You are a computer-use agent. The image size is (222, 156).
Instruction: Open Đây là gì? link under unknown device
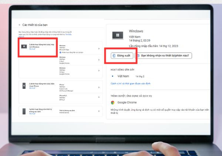(x=32, y=114)
